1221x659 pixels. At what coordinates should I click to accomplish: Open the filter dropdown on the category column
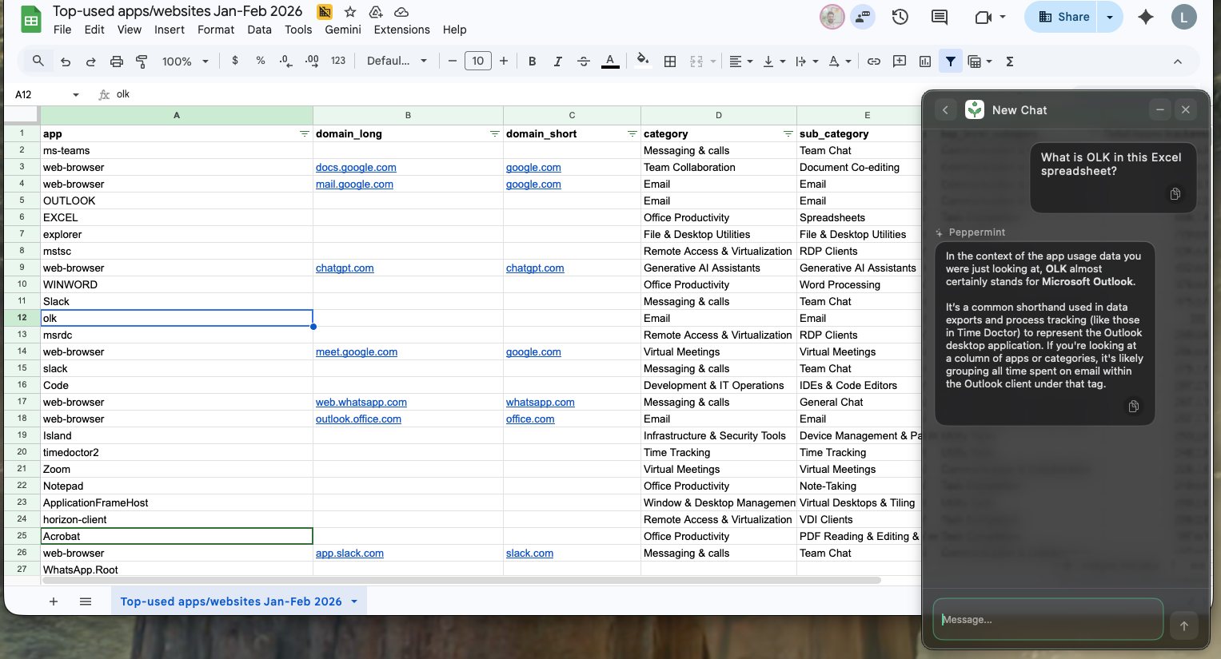click(x=788, y=133)
